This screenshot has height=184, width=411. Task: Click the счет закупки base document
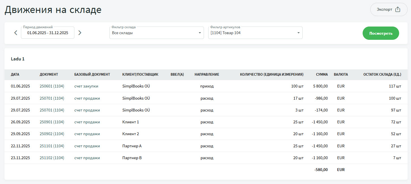coord(86,86)
